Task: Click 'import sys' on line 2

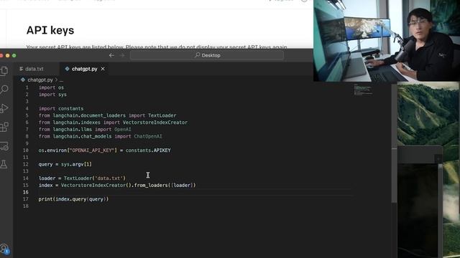Action: (x=52, y=95)
